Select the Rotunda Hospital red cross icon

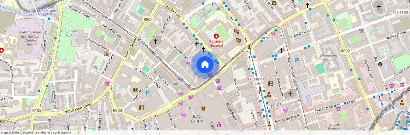[x=216, y=36]
